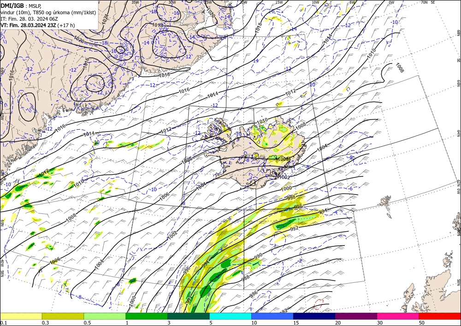Click the "64N" latitude label
This screenshot has height=326, width=461.
tap(458, 133)
